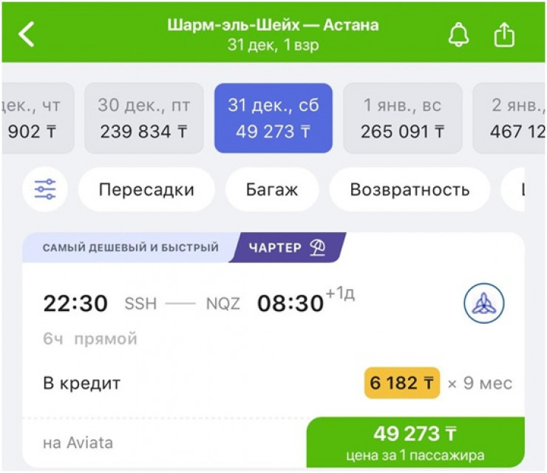Tap the share icon in header
The height and width of the screenshot is (473, 547).
coord(504,35)
